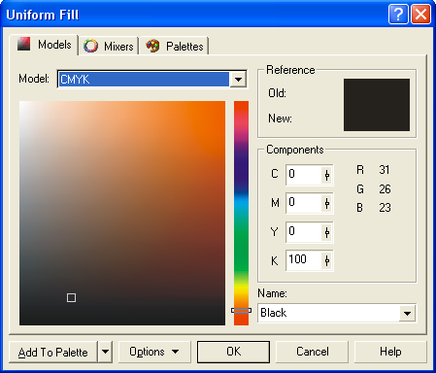
Task: Open the K value slider popup
Action: (327, 260)
